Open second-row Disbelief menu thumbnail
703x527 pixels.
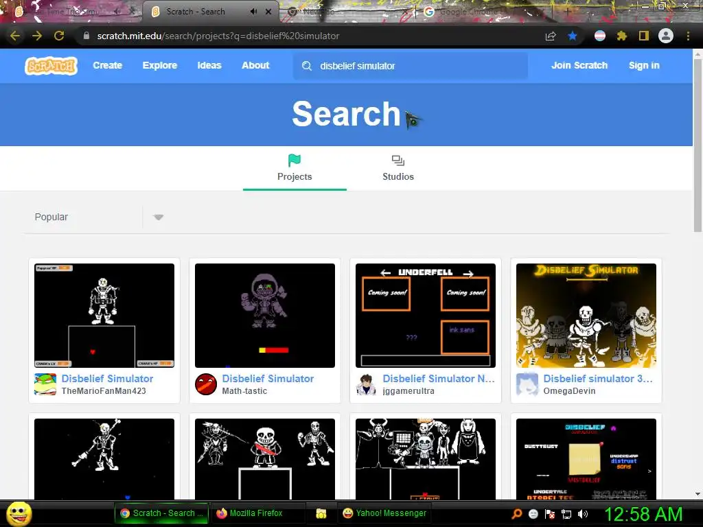pos(586,459)
